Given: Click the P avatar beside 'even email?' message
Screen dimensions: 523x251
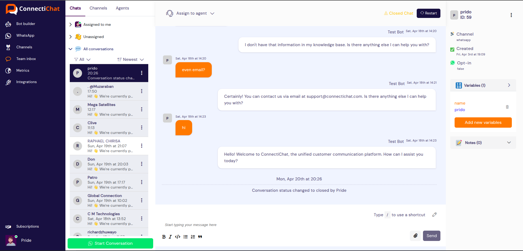Looking at the screenshot, I should coord(167,60).
